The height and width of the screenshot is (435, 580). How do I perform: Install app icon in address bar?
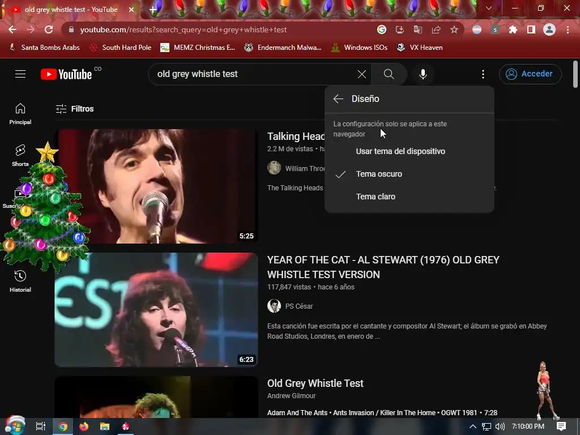click(399, 29)
